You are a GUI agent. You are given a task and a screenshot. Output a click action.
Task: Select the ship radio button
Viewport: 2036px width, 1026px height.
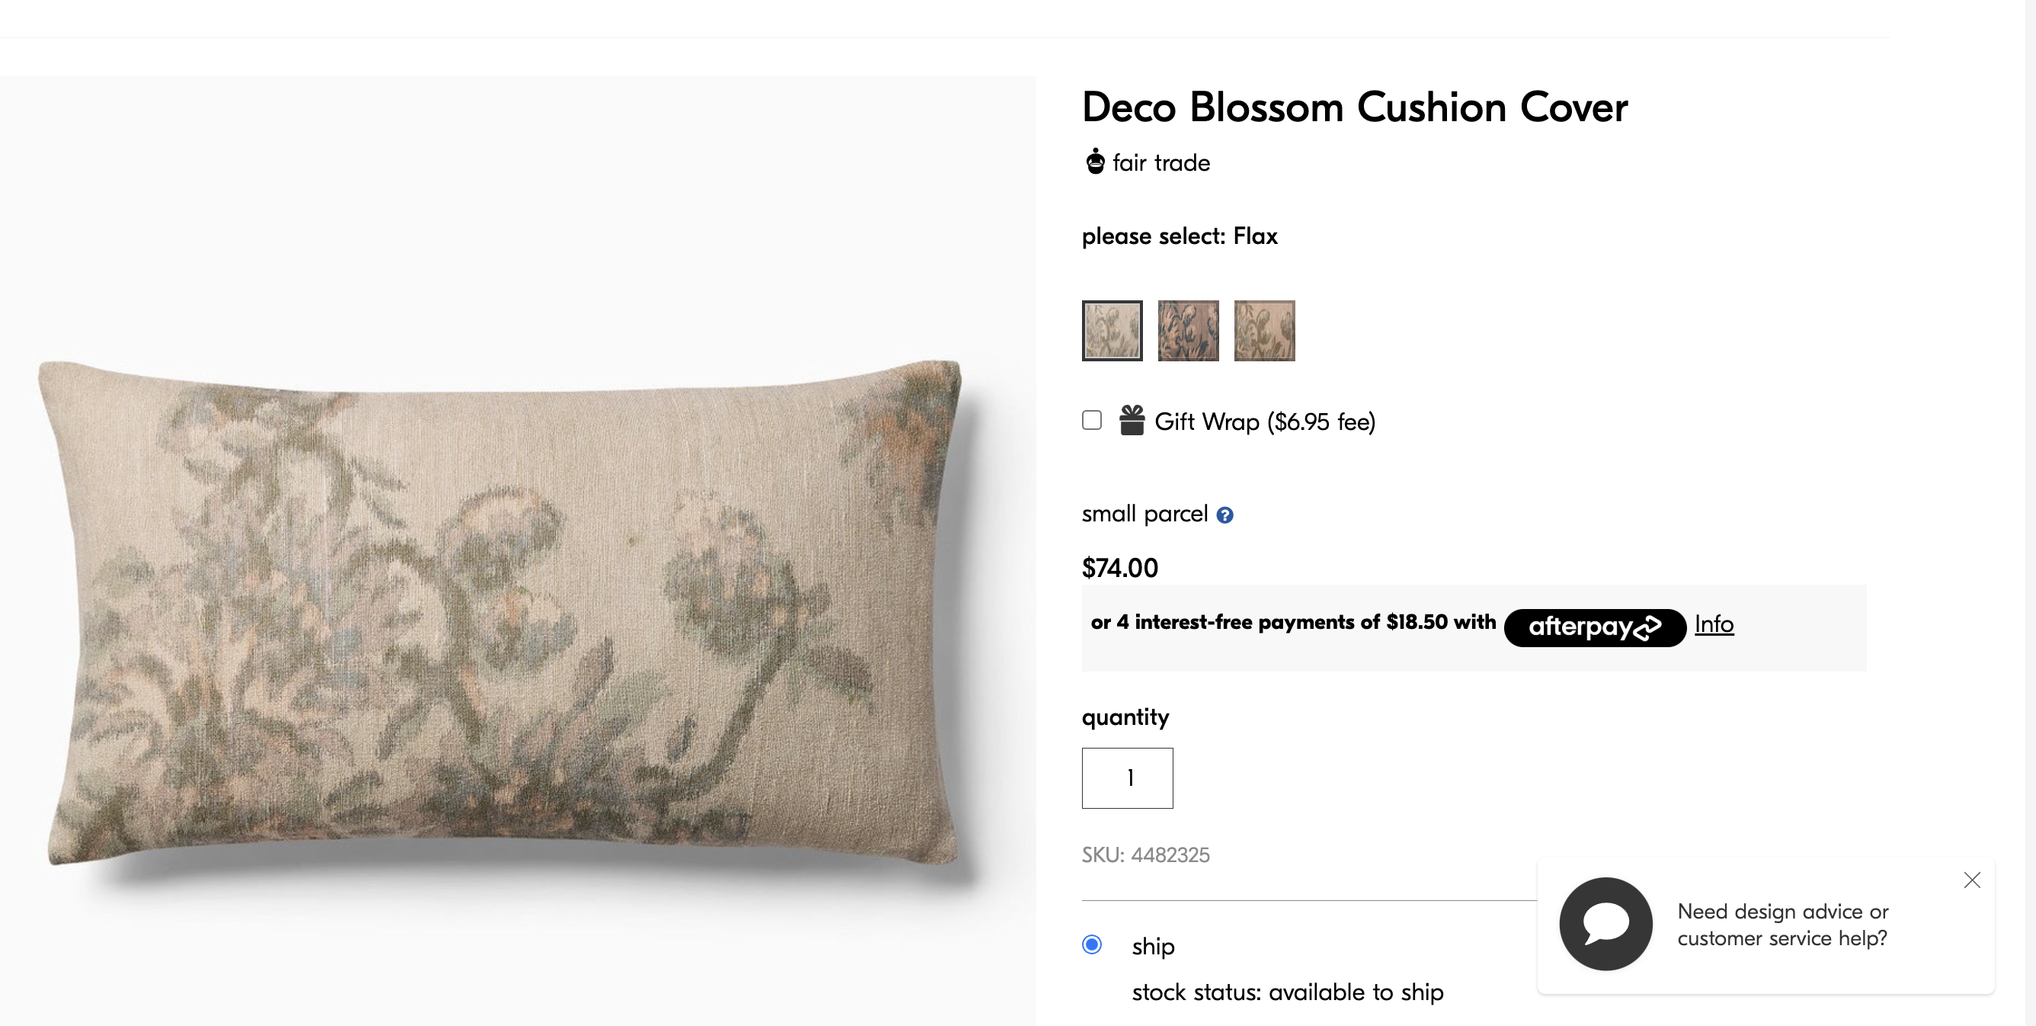[1091, 944]
